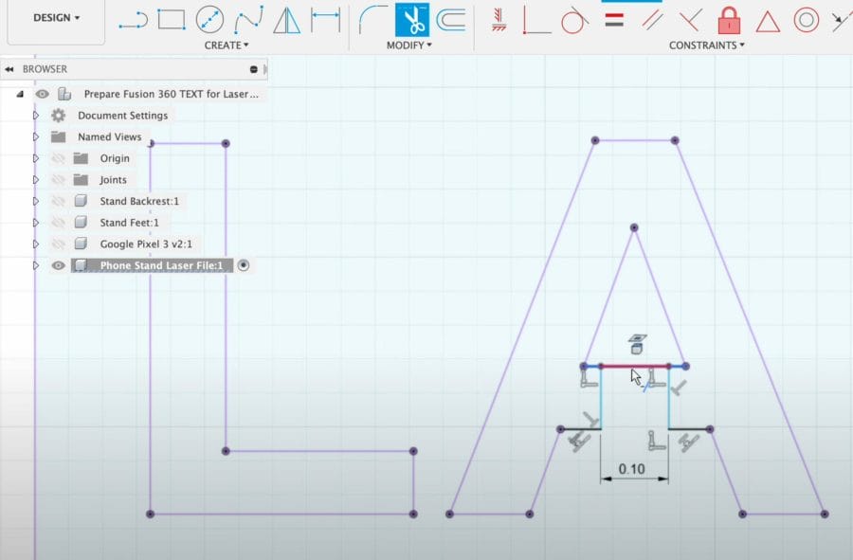The height and width of the screenshot is (560, 853).
Task: Open the CREATE menu dropdown
Action: (227, 45)
